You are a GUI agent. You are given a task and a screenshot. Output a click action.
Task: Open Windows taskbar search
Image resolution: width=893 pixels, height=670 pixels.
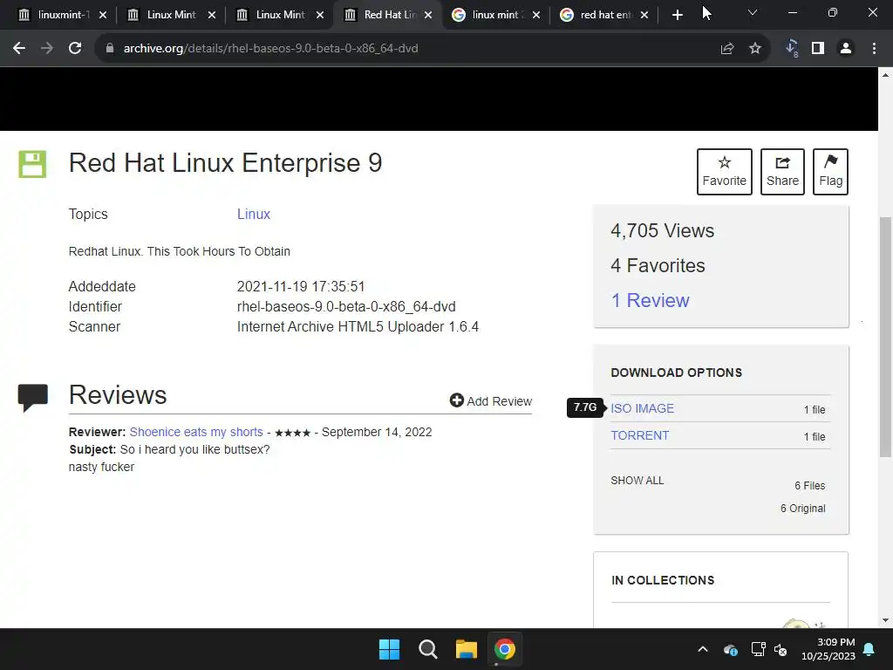point(427,649)
